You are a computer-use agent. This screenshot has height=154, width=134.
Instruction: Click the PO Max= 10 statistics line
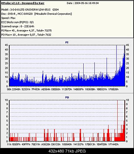pos(26,35)
